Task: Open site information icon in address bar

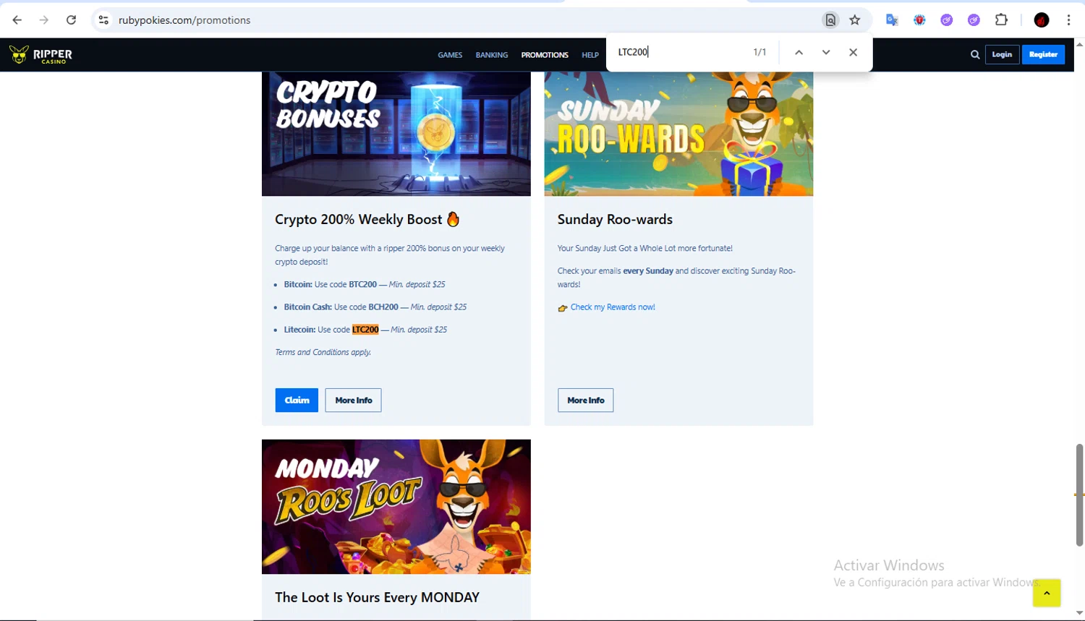Action: coord(103,20)
